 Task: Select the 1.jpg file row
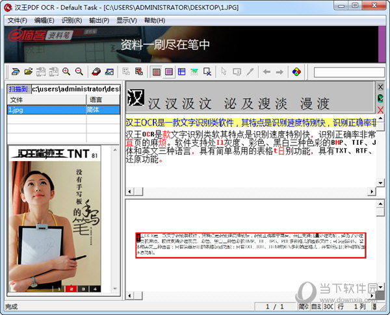64,110
